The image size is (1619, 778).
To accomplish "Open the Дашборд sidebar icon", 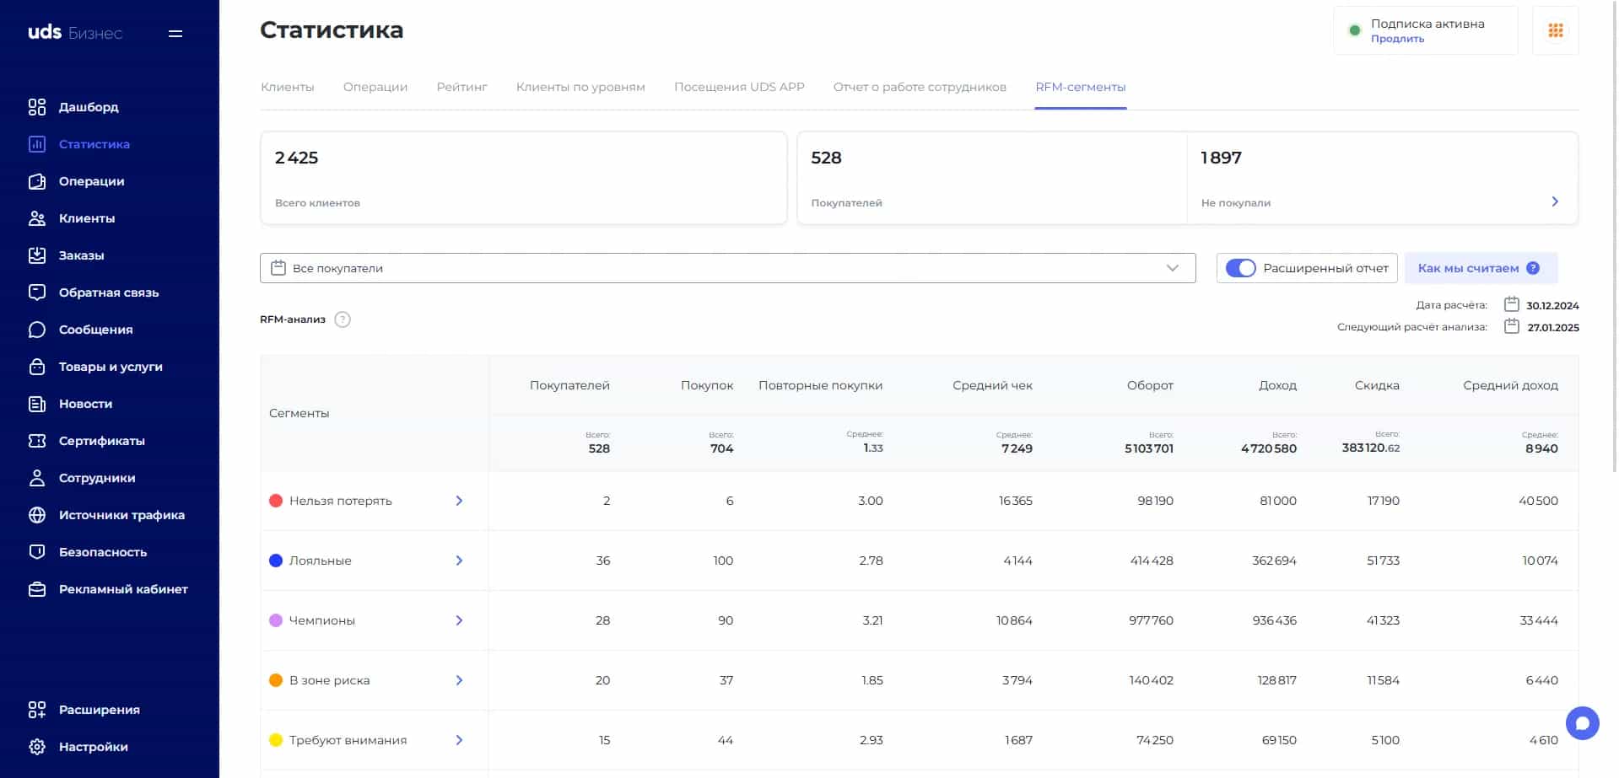I will pos(37,107).
